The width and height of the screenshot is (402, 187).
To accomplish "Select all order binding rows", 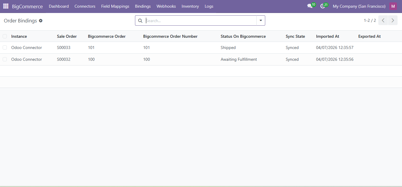I will click(5, 36).
